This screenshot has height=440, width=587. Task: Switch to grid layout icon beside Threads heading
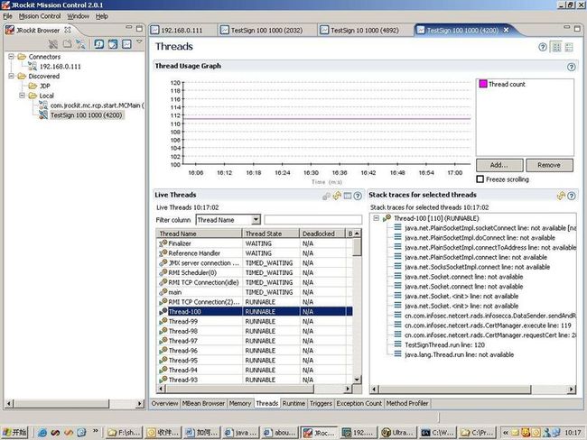pyautogui.click(x=556, y=47)
